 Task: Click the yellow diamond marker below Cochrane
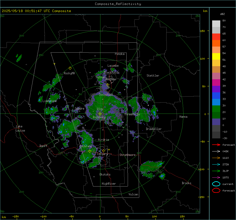(90, 151)
